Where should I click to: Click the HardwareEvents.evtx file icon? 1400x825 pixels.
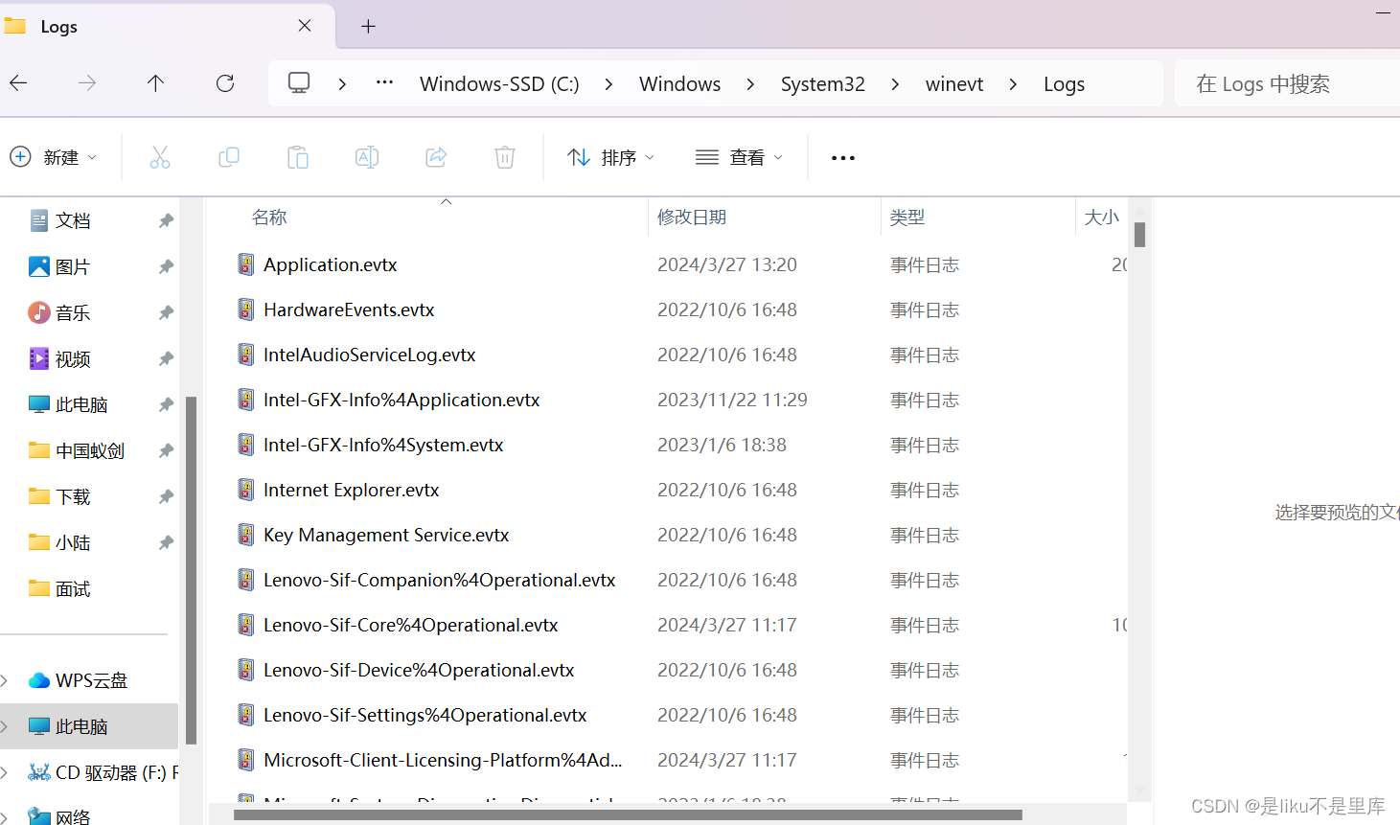(246, 309)
